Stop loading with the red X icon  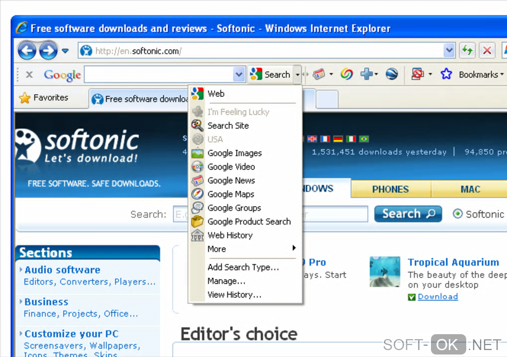tap(487, 51)
